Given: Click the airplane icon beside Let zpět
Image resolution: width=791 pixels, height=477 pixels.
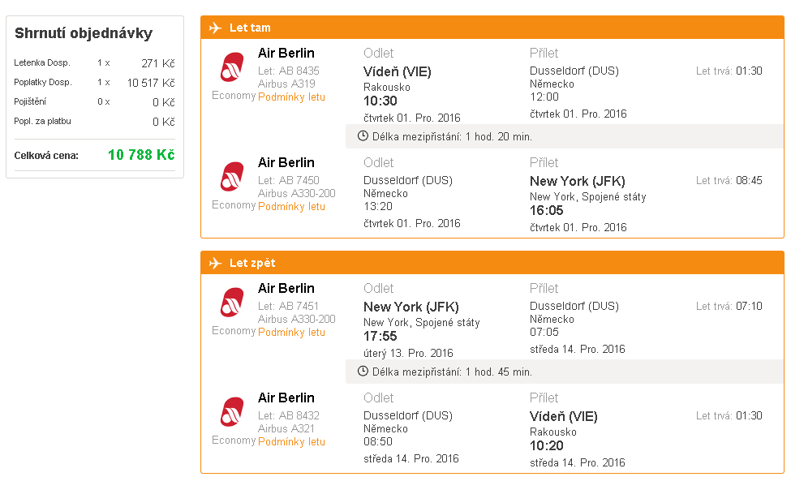Looking at the screenshot, I should coord(216,263).
